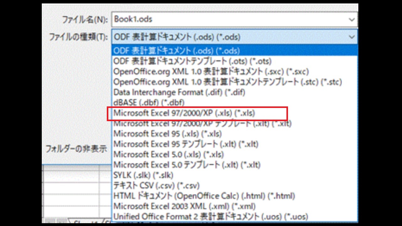
Task: Choose dBASE (.dbf) file type
Action: [x=149, y=103]
